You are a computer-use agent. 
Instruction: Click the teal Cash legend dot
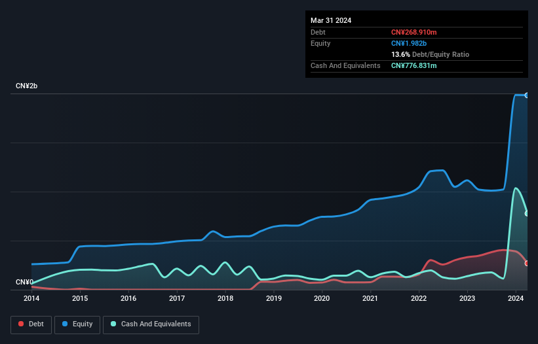pos(113,324)
